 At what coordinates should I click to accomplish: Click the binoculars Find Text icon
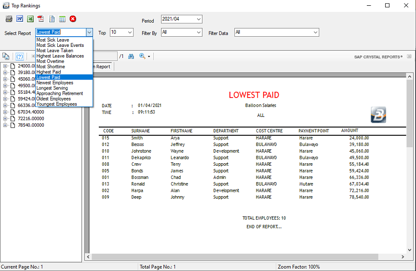pyautogui.click(x=131, y=57)
